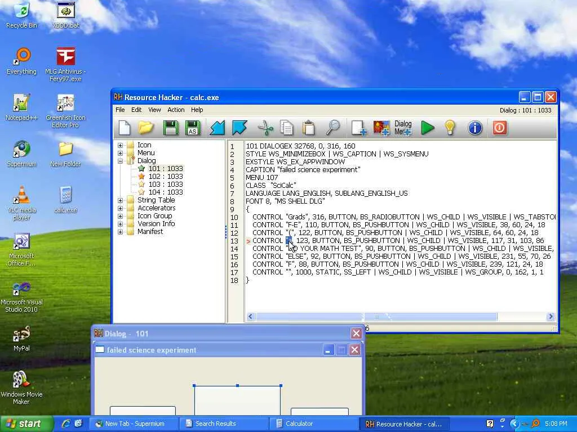Screen dimensions: 577x432
Task: Select the Everything desktop shortcut
Action: tap(22, 61)
